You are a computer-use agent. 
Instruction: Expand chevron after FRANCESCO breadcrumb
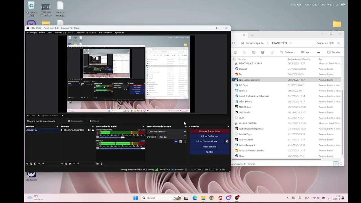point(291,43)
